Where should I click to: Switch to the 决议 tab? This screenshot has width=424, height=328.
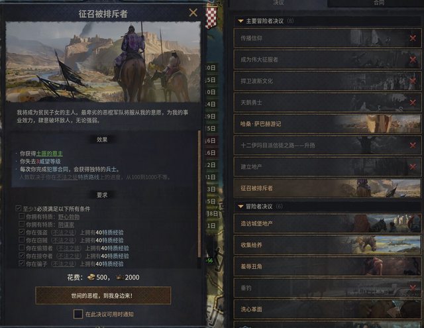[x=278, y=3]
